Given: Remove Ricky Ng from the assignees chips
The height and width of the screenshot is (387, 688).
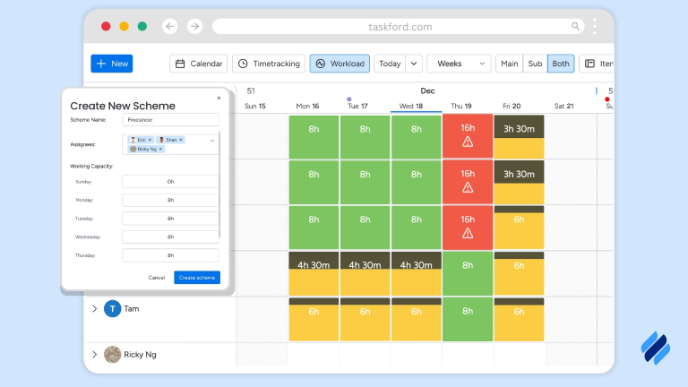Looking at the screenshot, I should [160, 150].
